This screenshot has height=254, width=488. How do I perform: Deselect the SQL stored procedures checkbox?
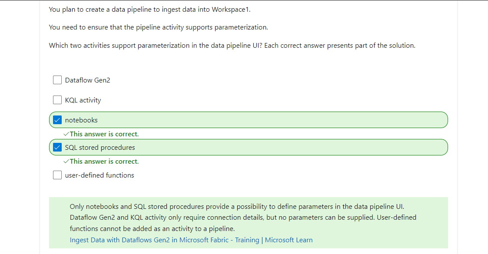click(57, 147)
